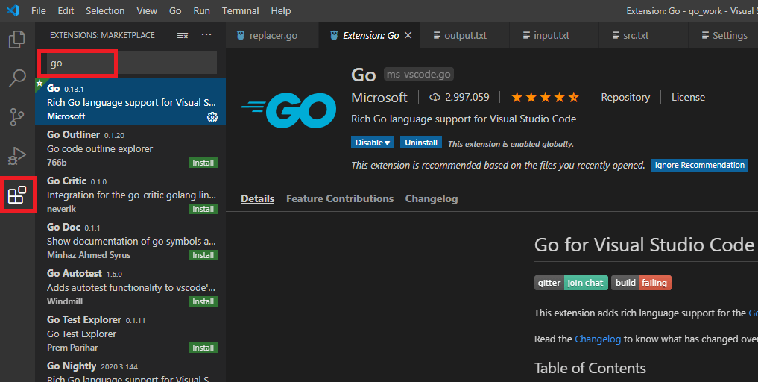This screenshot has height=382, width=758.
Task: Select the Go Critic list entry
Action: (130, 194)
